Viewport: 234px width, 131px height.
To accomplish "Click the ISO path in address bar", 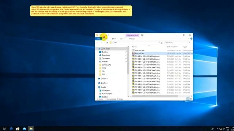I will point(116,43).
